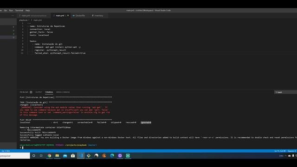
Task: Open the Debug Console panel tab
Action: [x=63, y=92]
